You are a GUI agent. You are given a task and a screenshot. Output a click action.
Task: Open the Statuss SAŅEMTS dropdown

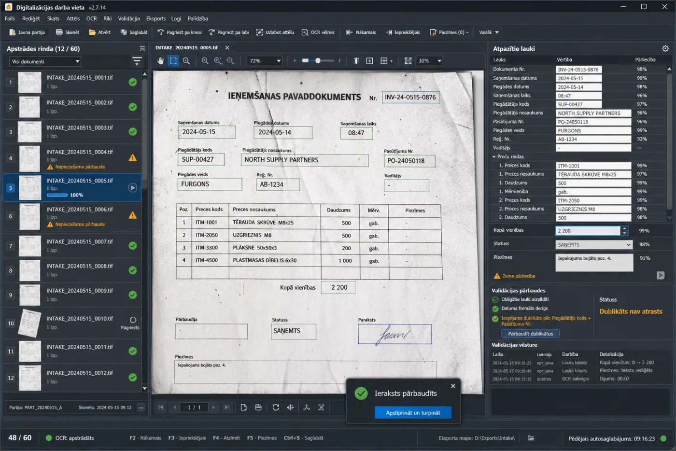coord(594,244)
